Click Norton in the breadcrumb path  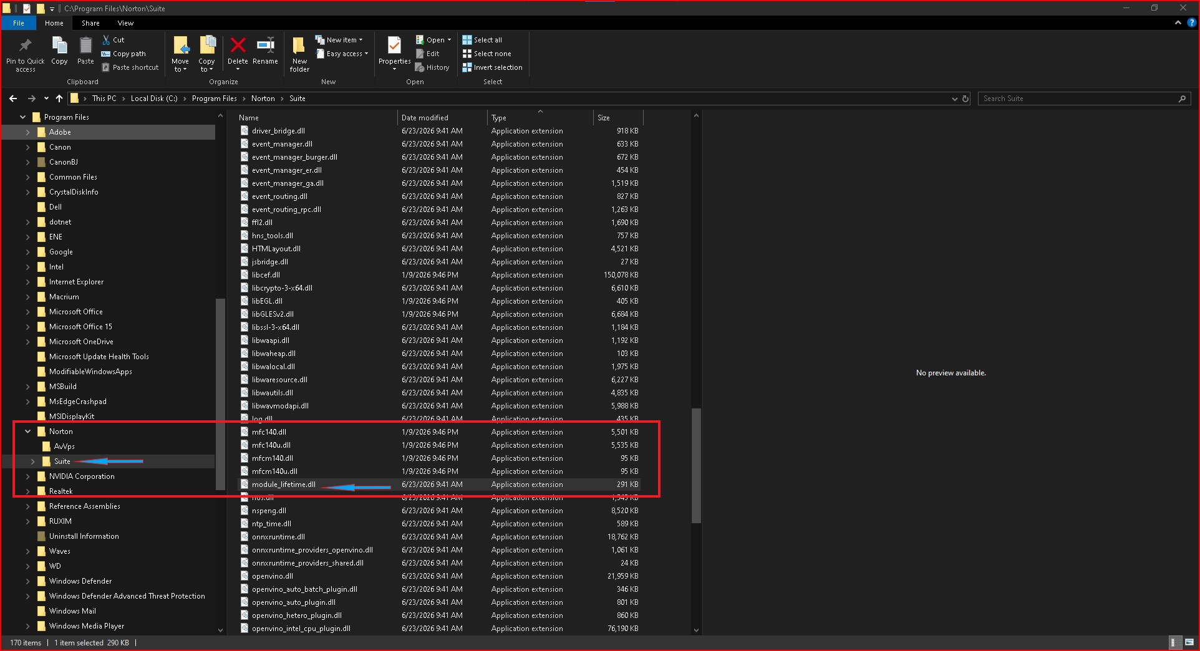263,99
